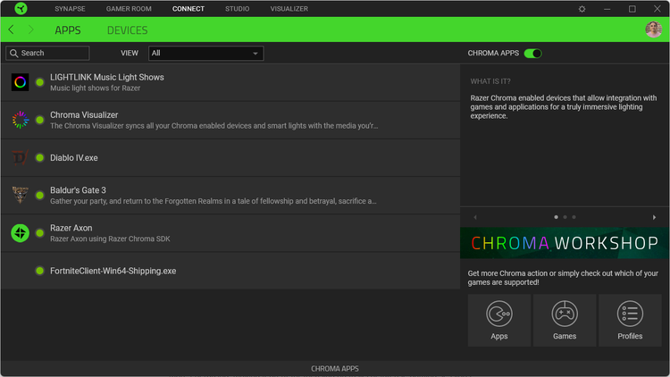Switch to the STUDIO tab

(237, 9)
